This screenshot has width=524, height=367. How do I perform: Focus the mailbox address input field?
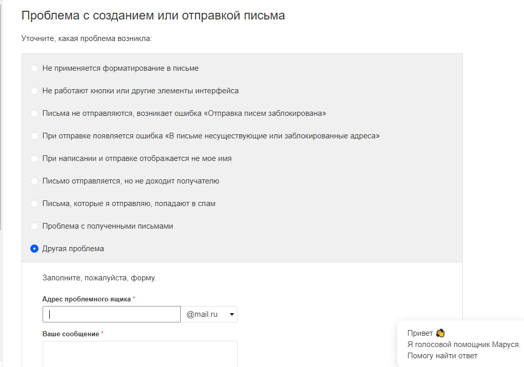coord(111,314)
